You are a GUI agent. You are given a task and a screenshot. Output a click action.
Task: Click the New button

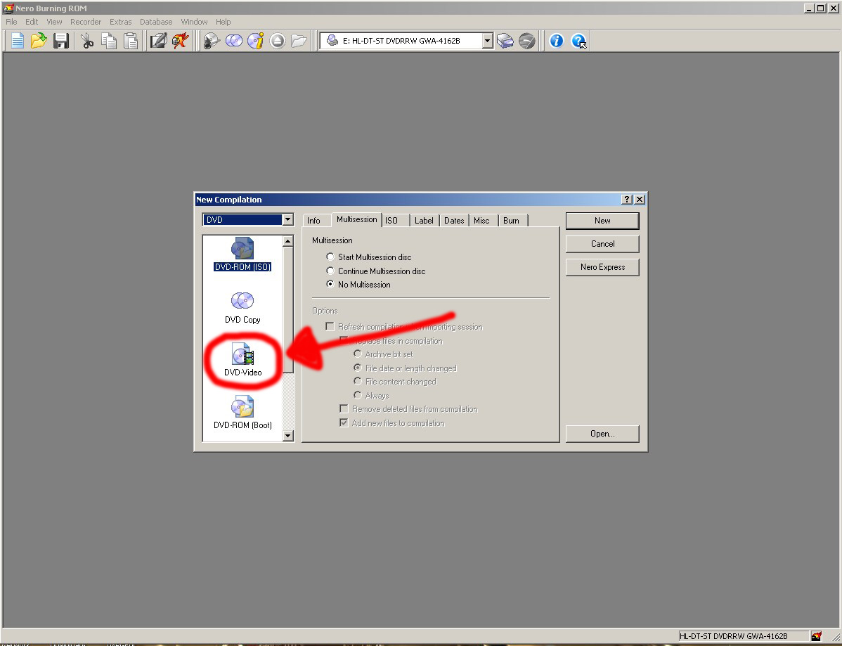pyautogui.click(x=602, y=221)
